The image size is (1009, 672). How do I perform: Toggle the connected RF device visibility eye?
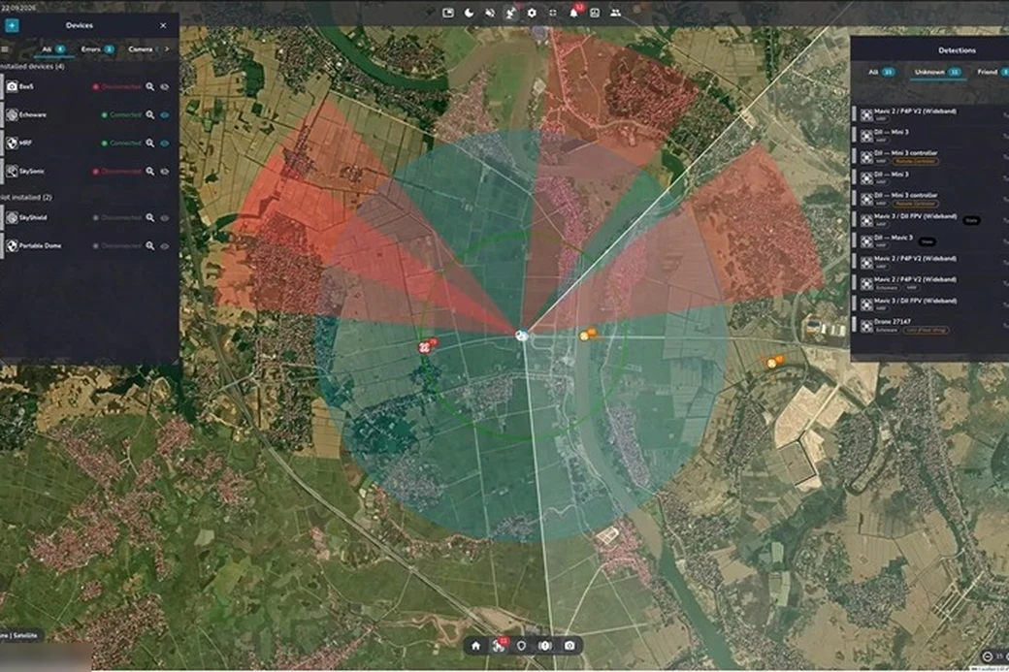[165, 144]
